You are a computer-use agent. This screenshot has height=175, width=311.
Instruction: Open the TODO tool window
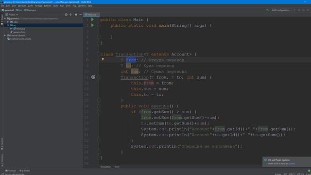25,171
